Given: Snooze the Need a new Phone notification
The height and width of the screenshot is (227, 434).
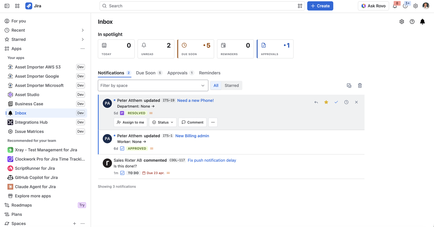Looking at the screenshot, I should (346, 102).
